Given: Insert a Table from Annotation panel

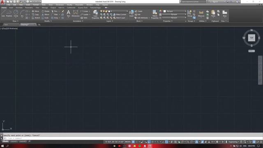Looking at the screenshot, I should click(84, 18).
